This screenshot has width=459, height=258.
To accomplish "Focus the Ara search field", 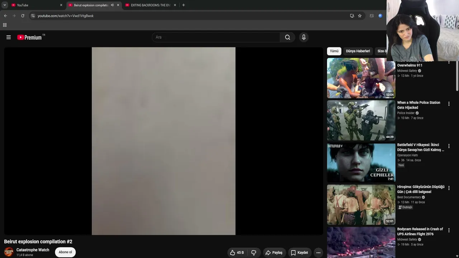I will point(216,37).
